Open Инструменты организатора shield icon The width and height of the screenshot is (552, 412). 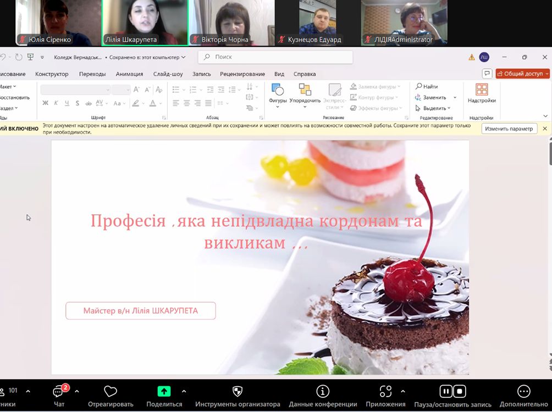(238, 392)
